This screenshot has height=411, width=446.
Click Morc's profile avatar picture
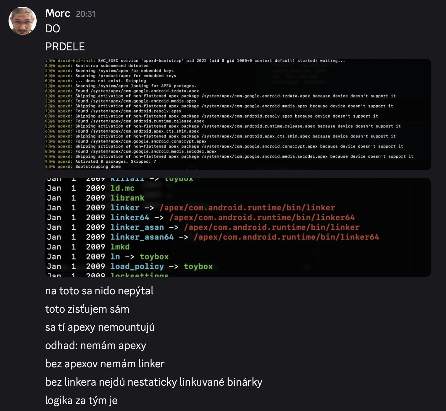coord(23,21)
